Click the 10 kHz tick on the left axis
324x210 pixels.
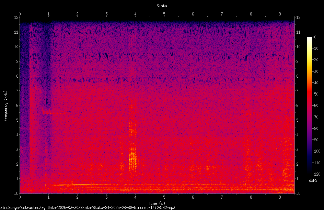16,47
